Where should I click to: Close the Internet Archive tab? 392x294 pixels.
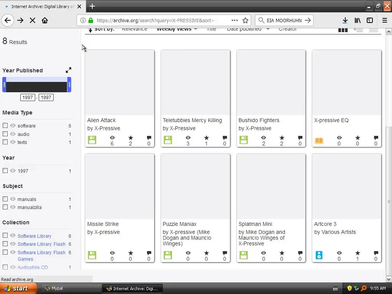[x=79, y=7]
